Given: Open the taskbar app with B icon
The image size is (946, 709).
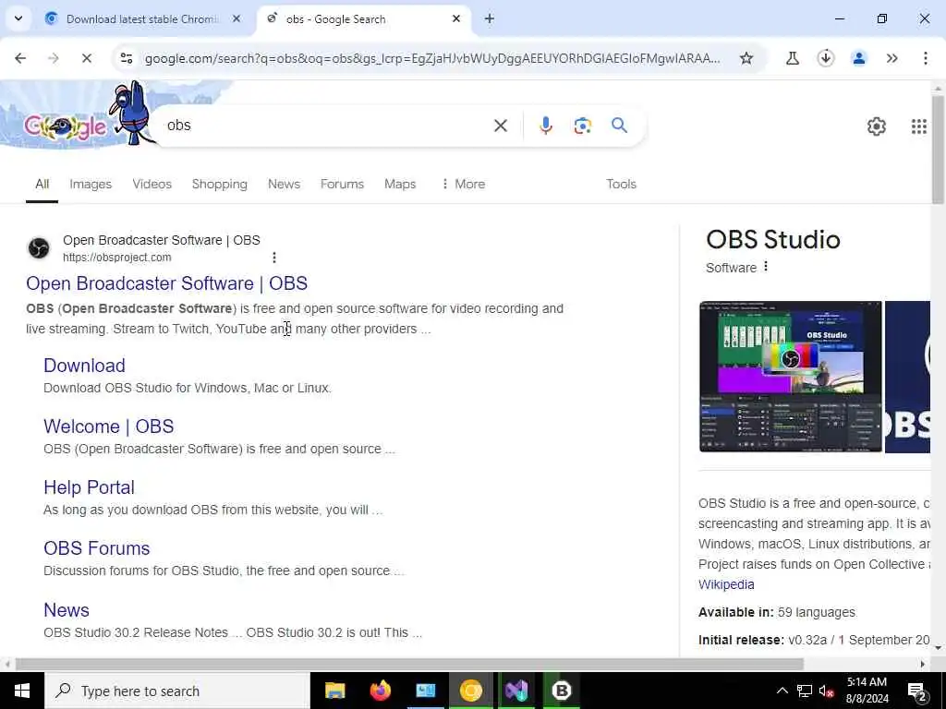Looking at the screenshot, I should click(562, 691).
